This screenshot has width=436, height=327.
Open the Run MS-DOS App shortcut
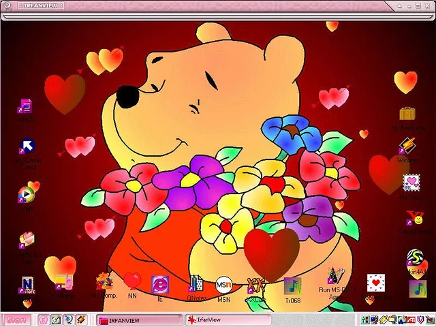(336, 276)
